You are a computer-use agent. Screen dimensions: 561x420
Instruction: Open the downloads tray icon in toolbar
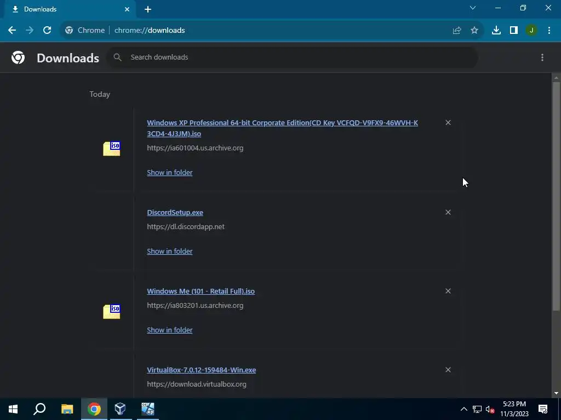point(496,31)
